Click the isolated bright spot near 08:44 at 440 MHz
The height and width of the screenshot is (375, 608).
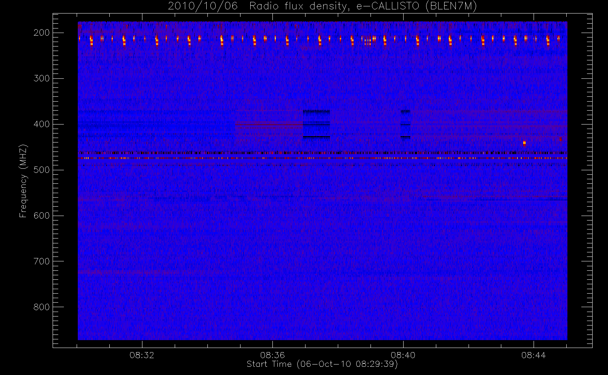click(x=524, y=143)
